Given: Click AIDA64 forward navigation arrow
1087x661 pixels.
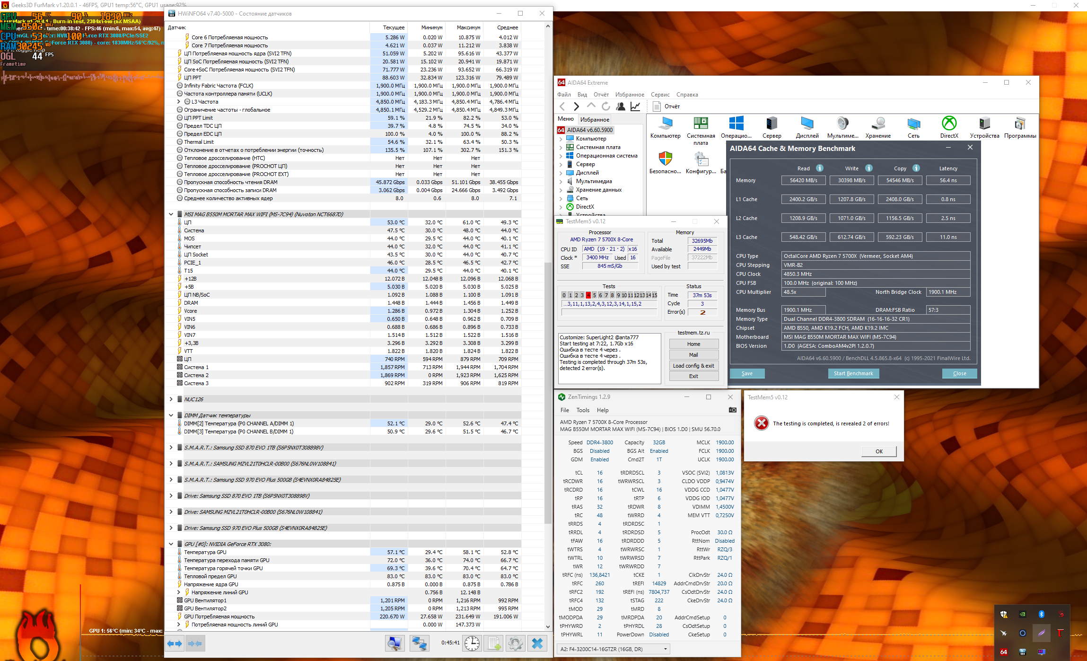Looking at the screenshot, I should tap(576, 106).
